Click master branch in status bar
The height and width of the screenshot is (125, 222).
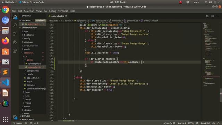(x=18, y=123)
